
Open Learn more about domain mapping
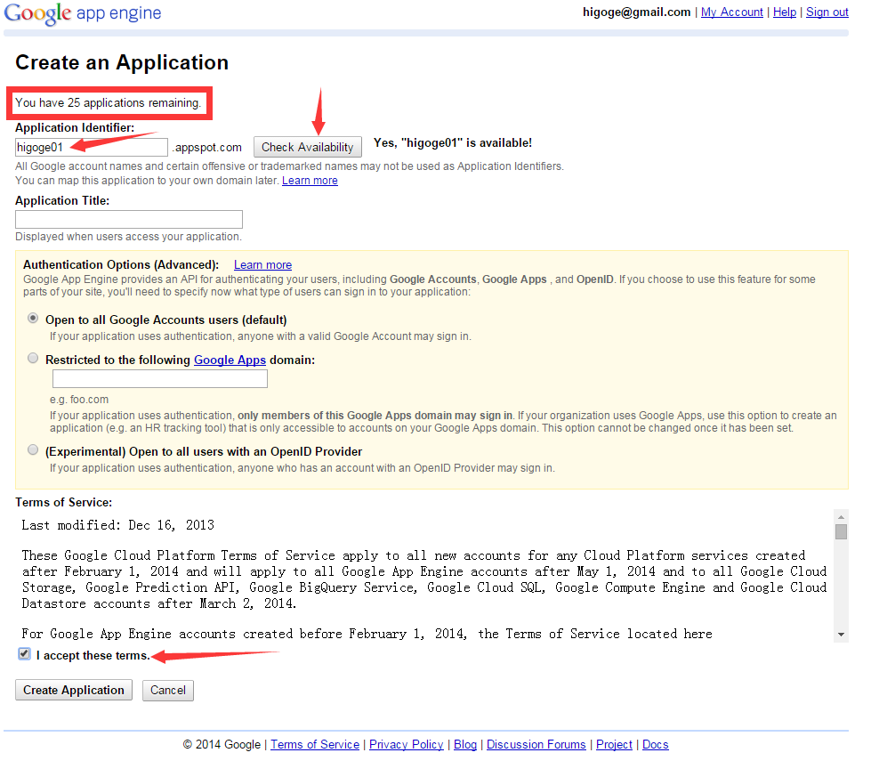click(310, 181)
